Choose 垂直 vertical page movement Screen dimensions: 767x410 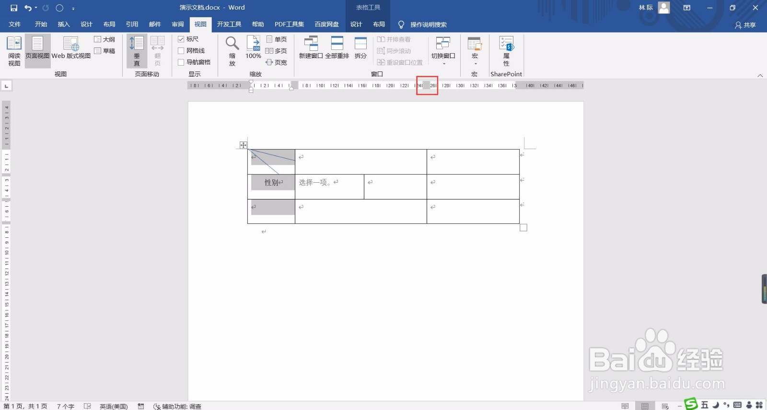[137, 51]
